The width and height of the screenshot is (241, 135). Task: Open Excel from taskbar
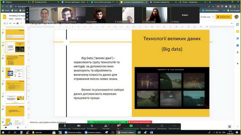pyautogui.click(x=139, y=132)
